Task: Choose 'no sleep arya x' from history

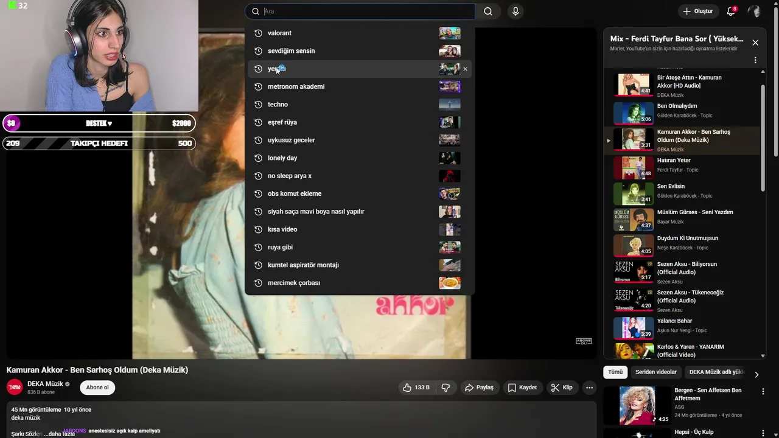Action: (x=360, y=176)
